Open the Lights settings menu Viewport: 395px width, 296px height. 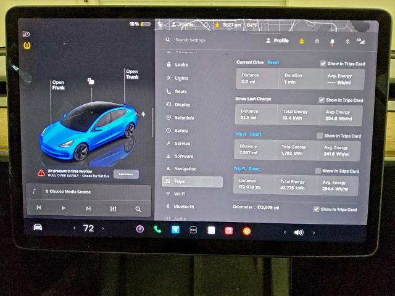[177, 78]
